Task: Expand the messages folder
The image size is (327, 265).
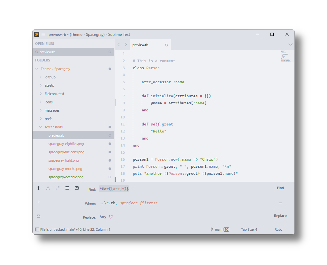Action: [x=41, y=110]
